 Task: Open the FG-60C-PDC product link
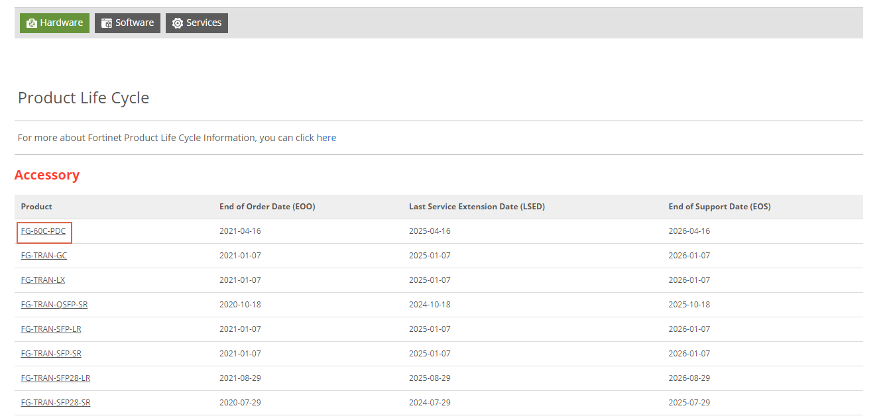pos(43,231)
